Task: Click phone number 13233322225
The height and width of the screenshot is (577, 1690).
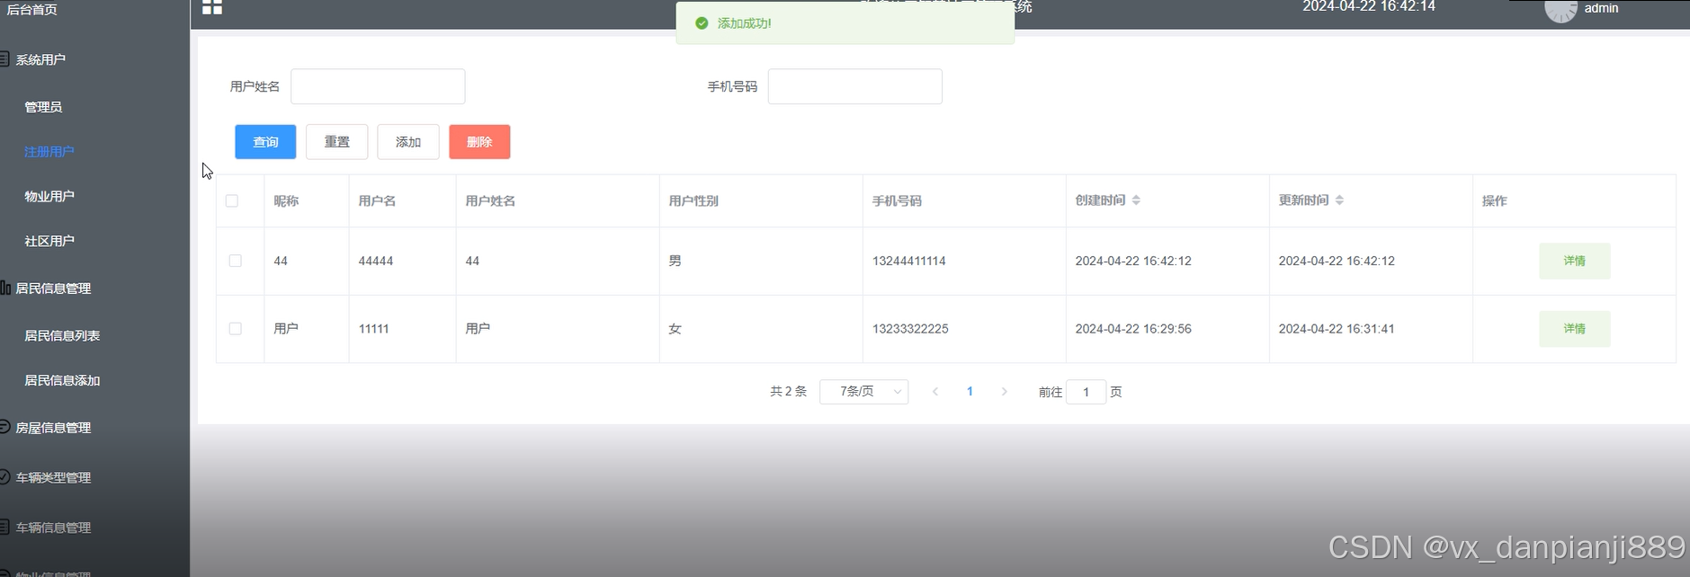Action: 910,329
